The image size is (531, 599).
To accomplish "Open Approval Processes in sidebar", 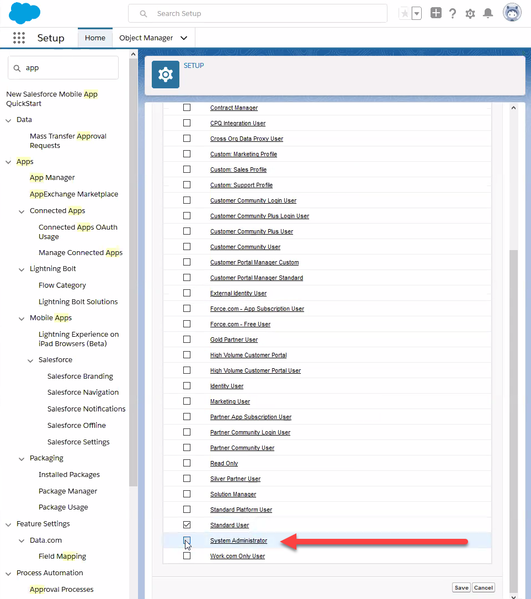I will point(61,589).
